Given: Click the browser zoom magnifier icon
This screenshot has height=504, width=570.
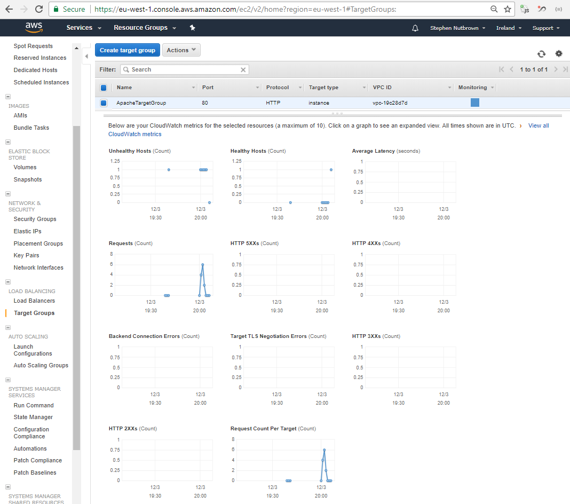Looking at the screenshot, I should pos(494,9).
